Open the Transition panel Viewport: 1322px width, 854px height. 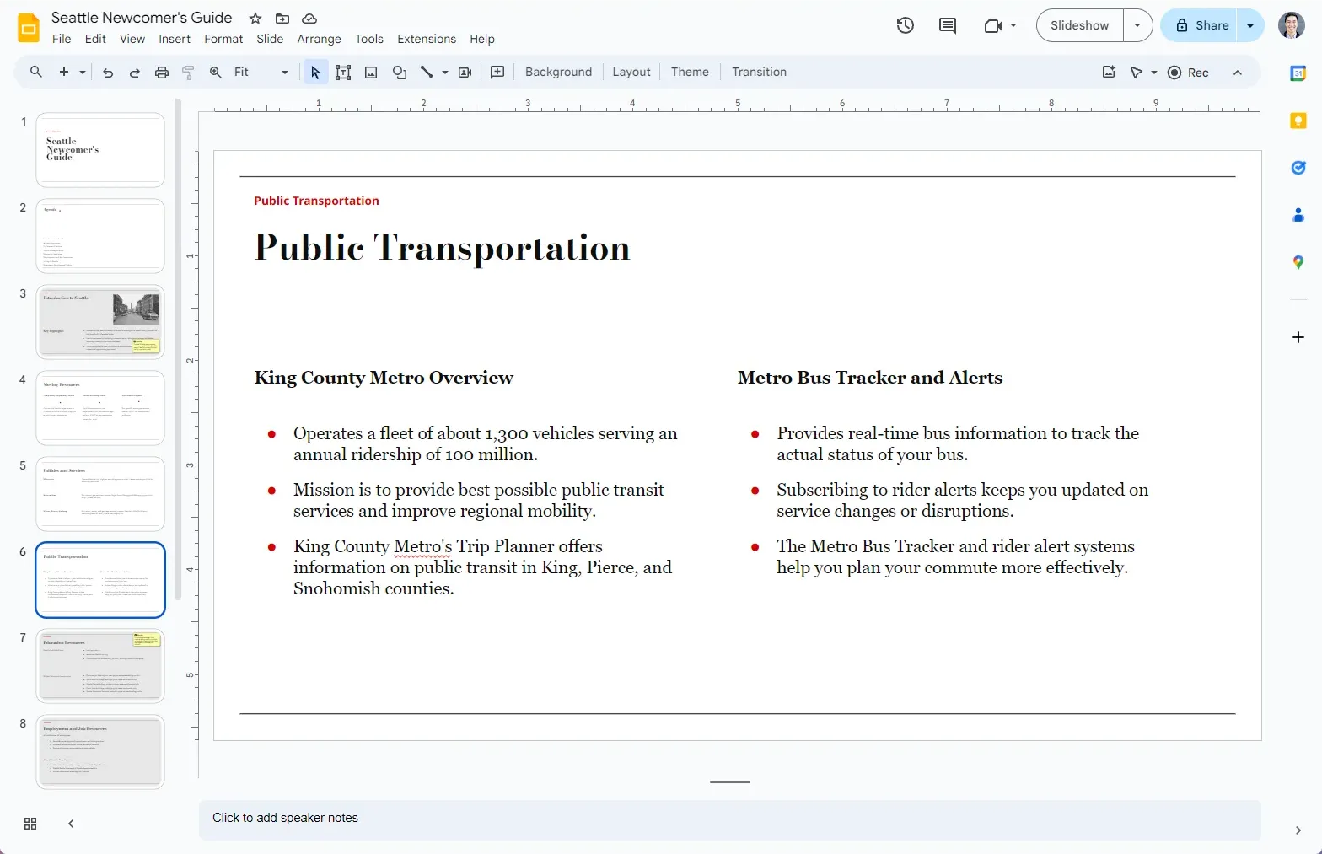coord(759,72)
